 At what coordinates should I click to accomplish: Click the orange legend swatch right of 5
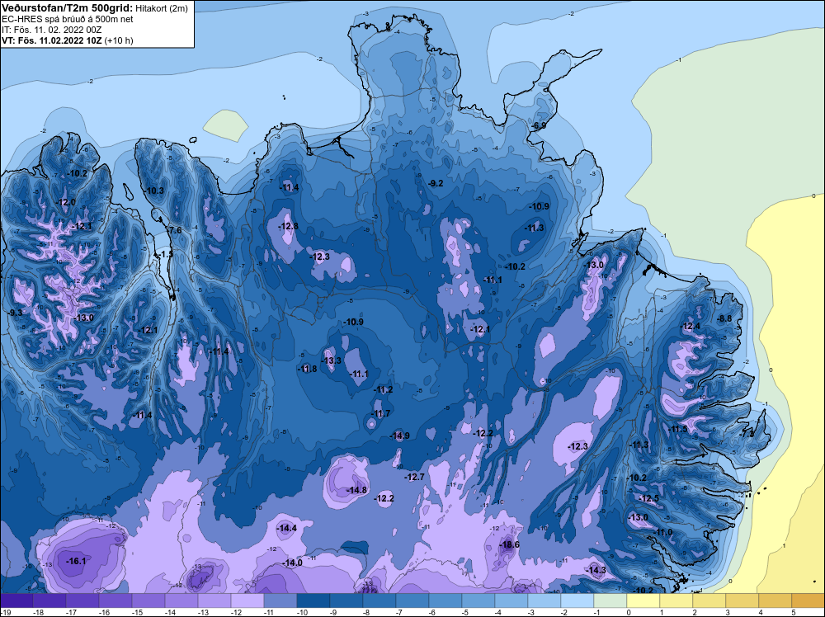808,601
